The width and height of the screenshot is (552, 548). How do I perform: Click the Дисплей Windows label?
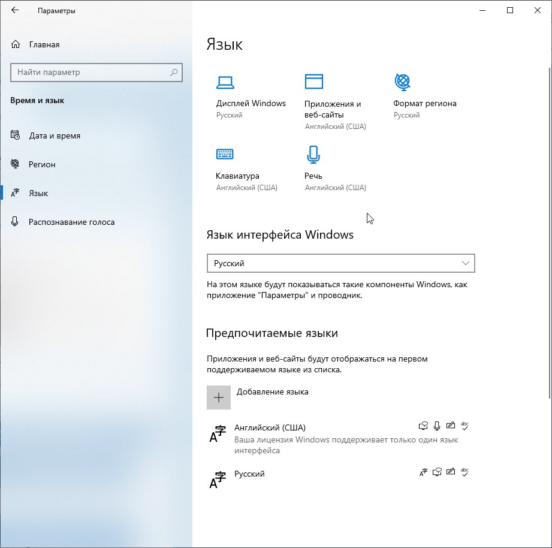tap(251, 104)
